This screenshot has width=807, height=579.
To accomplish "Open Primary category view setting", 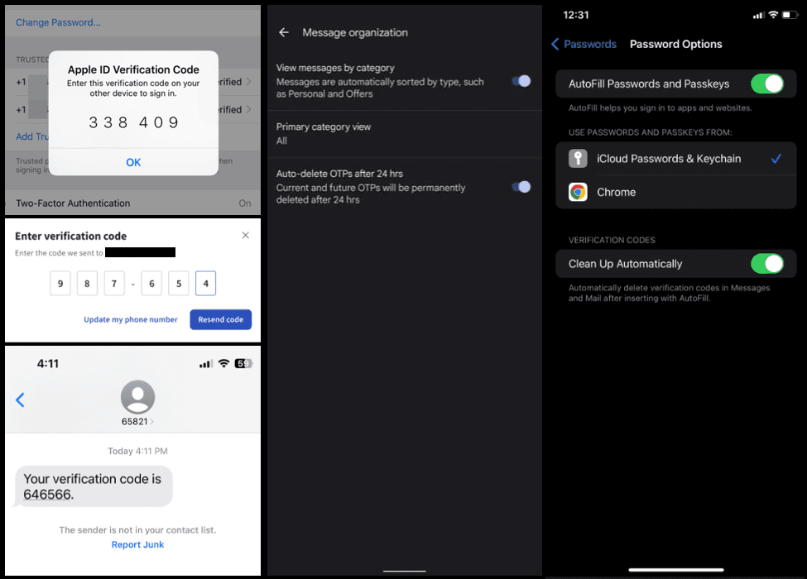I will tap(405, 134).
